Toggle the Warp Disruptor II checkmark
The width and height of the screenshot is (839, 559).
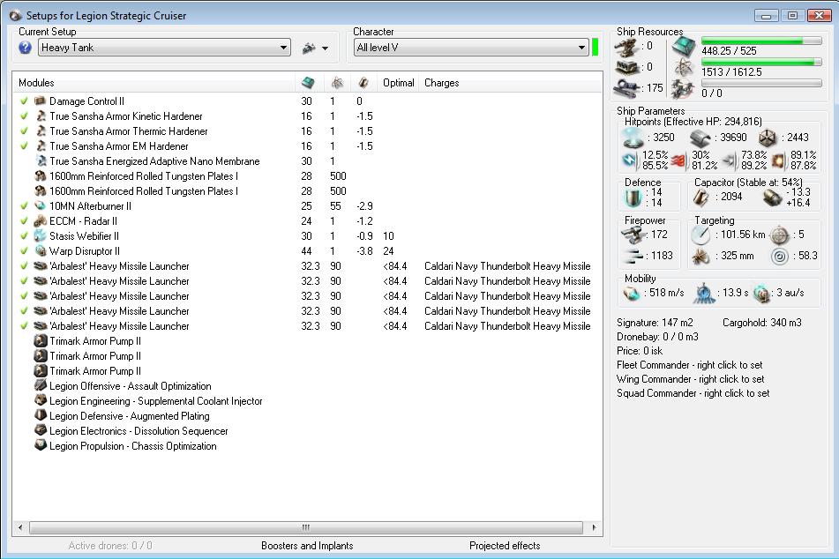24,250
